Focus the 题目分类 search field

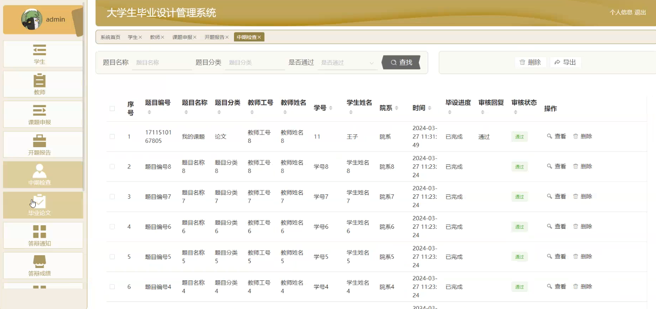[x=255, y=63]
